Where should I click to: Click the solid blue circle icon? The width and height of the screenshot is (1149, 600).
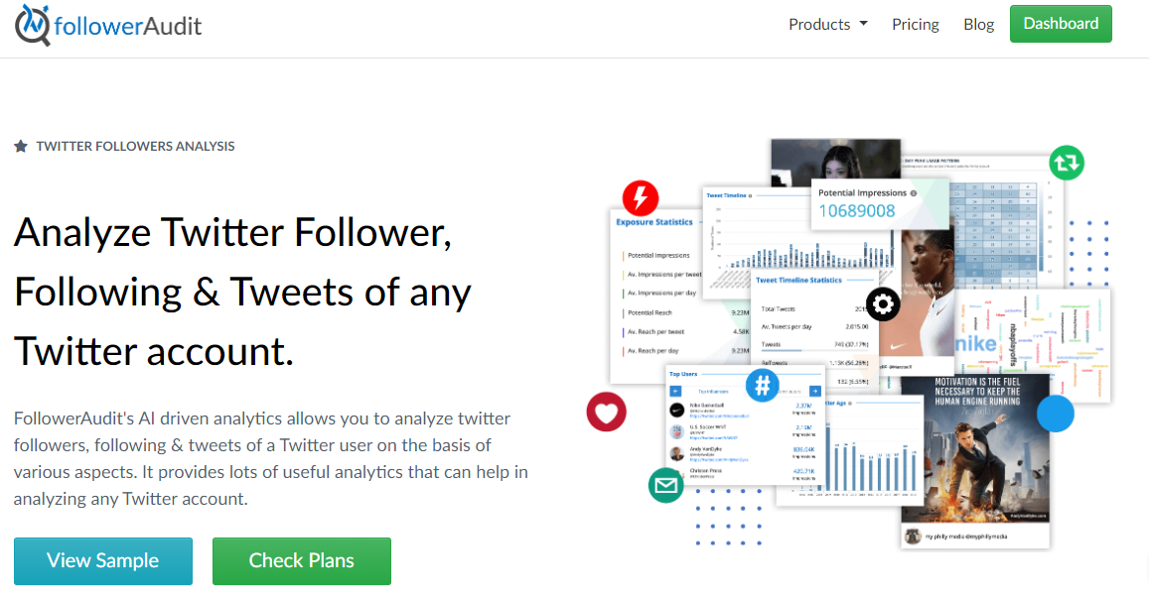1056,415
